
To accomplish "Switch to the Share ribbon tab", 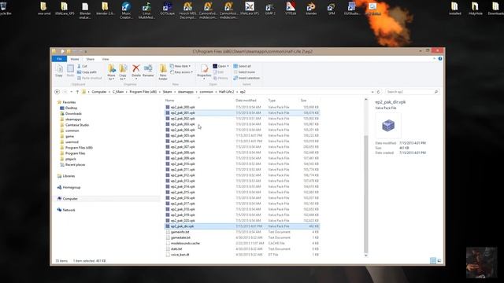I will [x=91, y=59].
